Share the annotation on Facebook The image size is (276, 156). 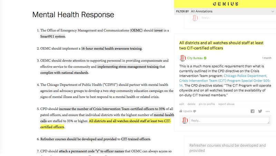(253, 111)
